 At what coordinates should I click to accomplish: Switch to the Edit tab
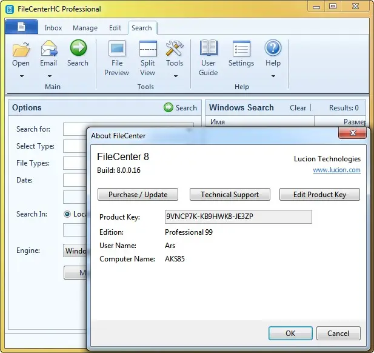115,28
